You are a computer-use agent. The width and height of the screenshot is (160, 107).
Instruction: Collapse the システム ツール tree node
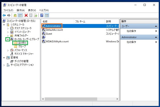pyautogui.click(x=4, y=25)
